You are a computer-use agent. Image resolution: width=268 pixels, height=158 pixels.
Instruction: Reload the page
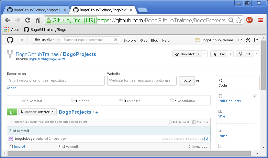click(27, 20)
